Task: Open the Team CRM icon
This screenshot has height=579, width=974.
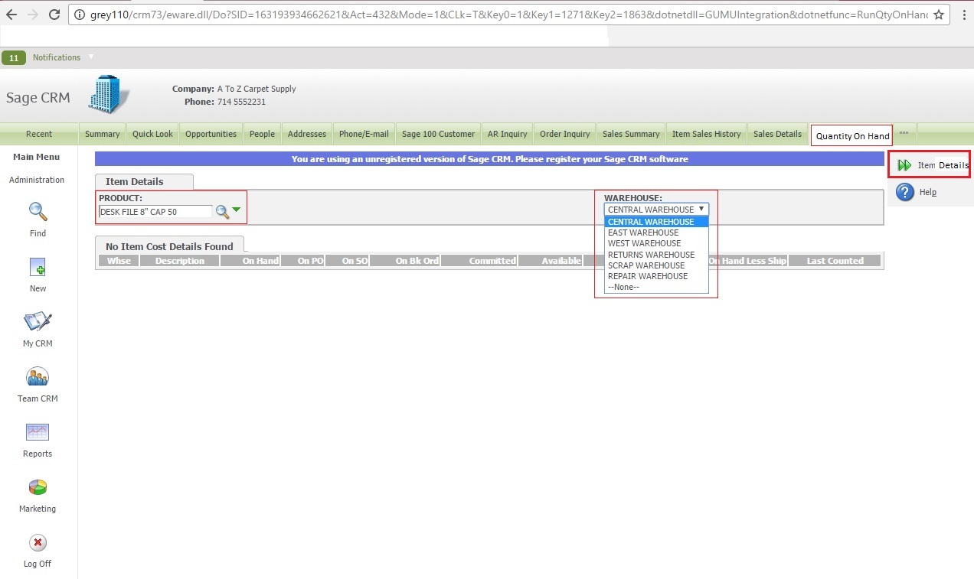Action: click(38, 376)
